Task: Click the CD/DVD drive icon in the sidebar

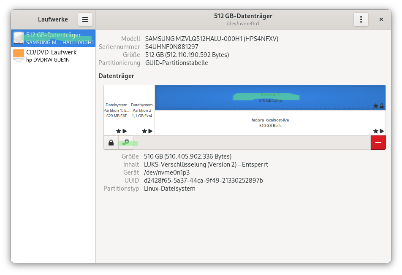Action: pyautogui.click(x=18, y=55)
